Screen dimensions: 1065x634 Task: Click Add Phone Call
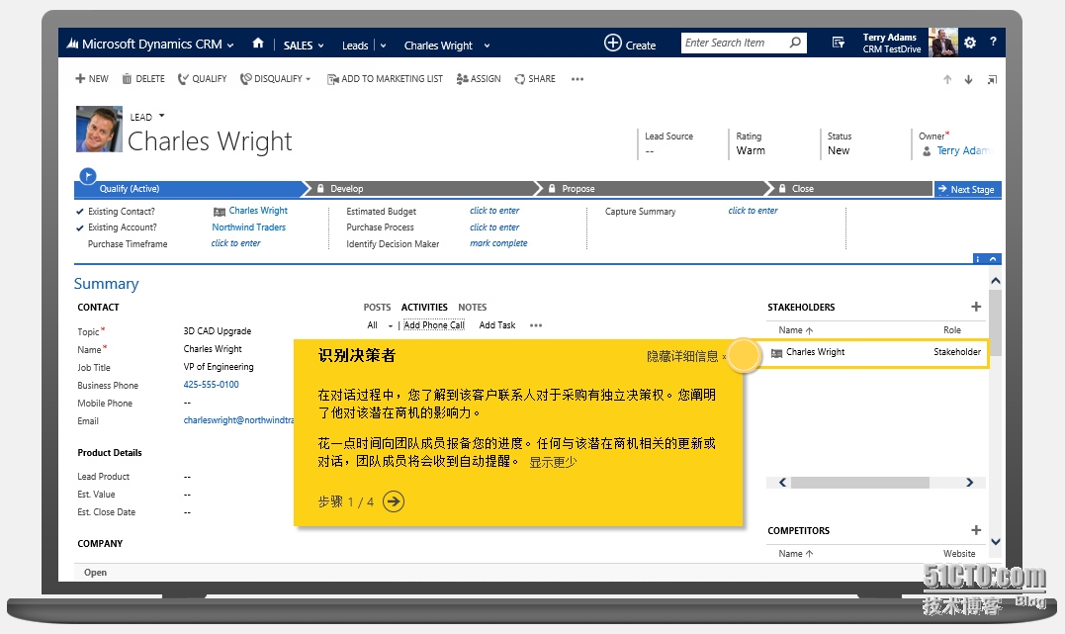point(434,325)
